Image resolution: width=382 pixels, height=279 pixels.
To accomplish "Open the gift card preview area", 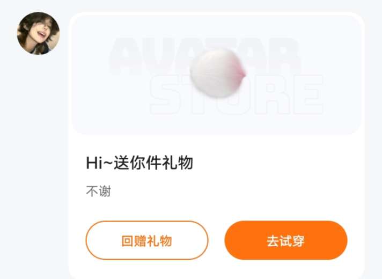I will pos(217,75).
